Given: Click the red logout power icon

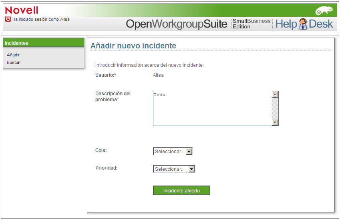Looking at the screenshot, I should point(8,19).
